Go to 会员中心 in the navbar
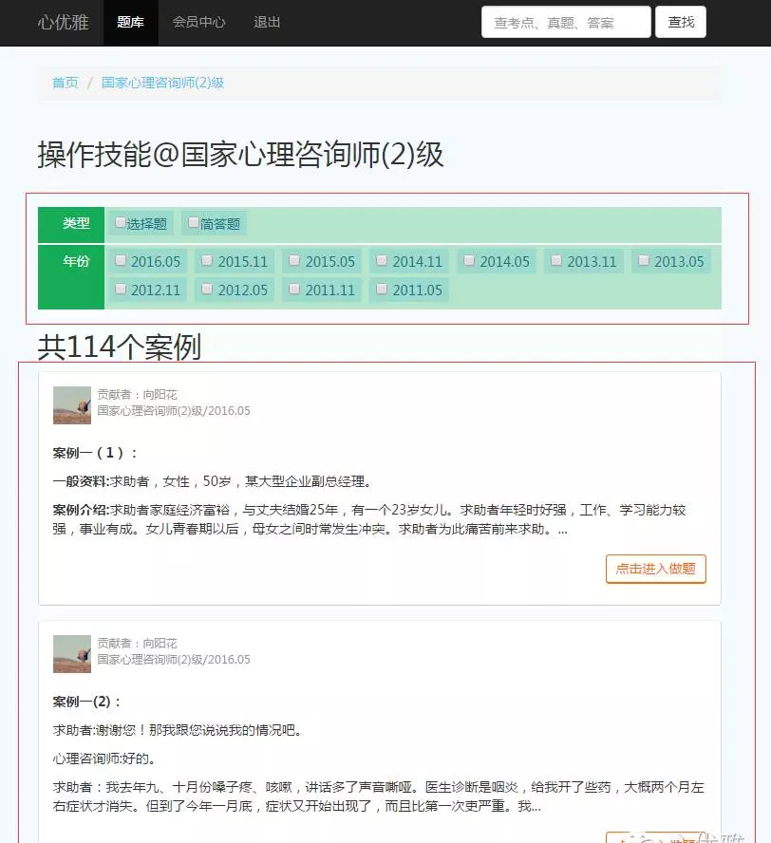The image size is (771, 843). (x=199, y=23)
